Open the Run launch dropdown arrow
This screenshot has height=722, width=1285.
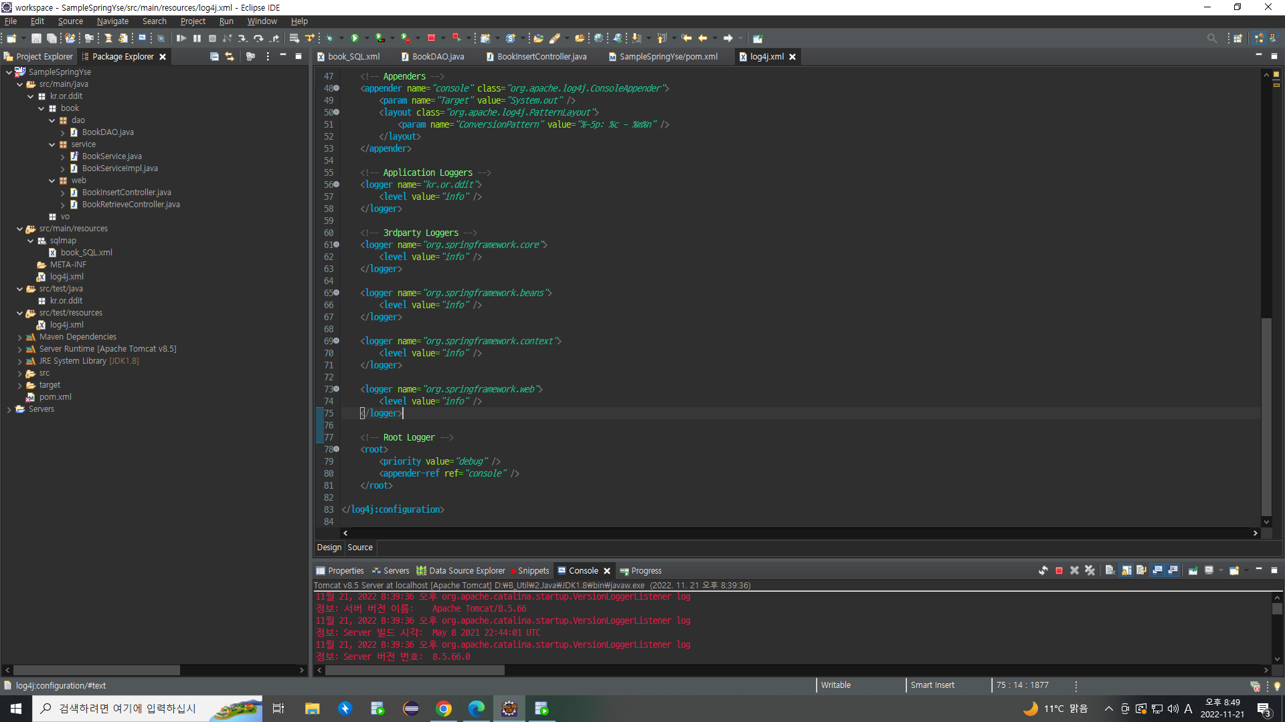click(x=367, y=38)
